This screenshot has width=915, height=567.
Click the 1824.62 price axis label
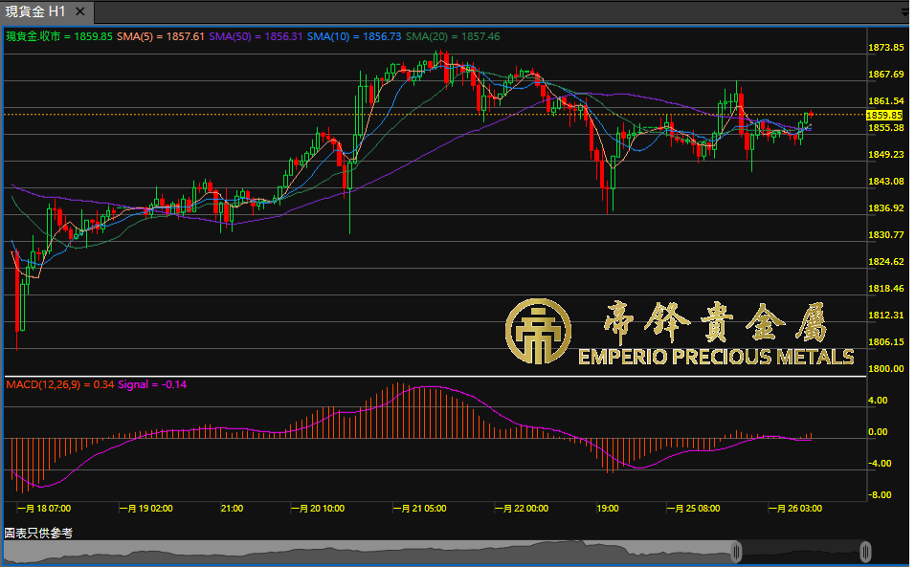click(886, 262)
